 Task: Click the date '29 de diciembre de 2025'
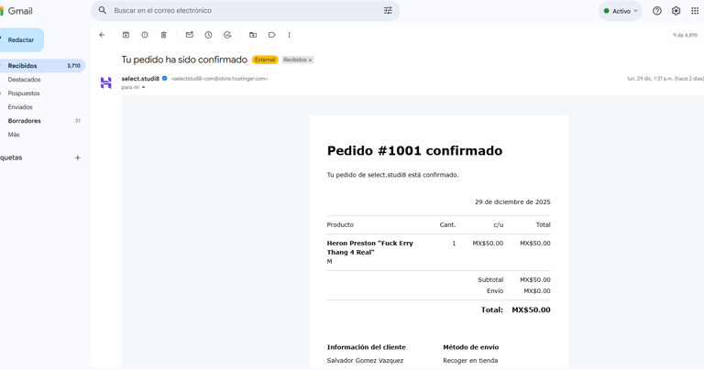point(512,201)
